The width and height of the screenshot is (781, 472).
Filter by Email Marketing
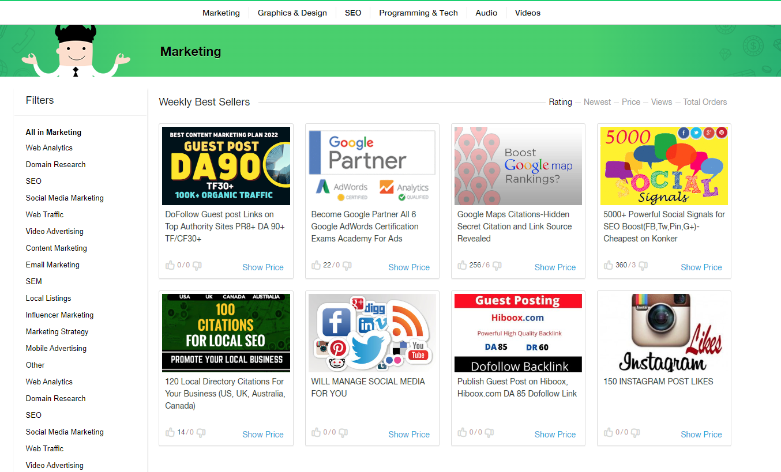pos(52,265)
